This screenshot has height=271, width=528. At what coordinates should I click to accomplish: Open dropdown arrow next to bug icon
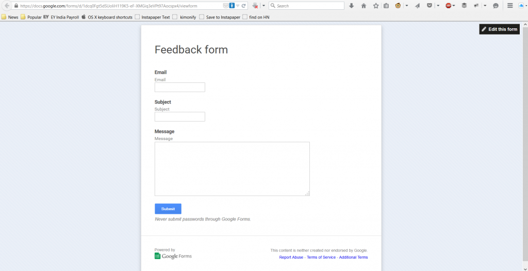(485, 6)
